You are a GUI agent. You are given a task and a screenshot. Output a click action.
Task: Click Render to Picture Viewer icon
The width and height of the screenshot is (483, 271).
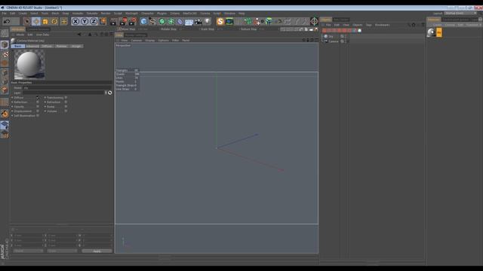click(x=123, y=21)
